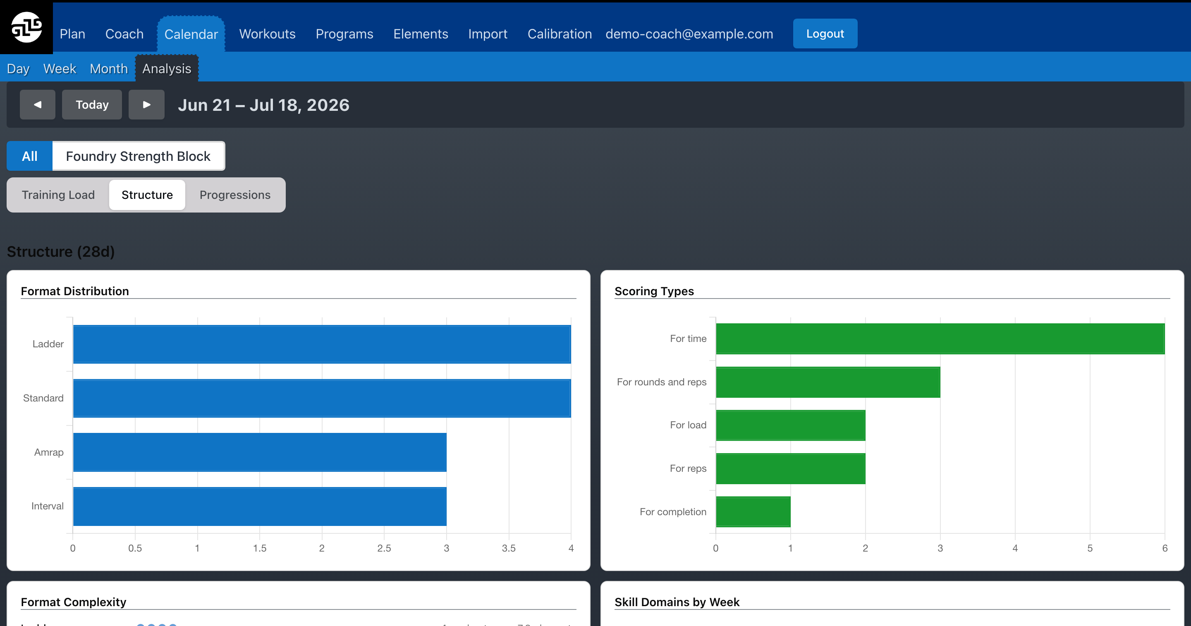Click the Skill Domains by Week title
1191x626 pixels.
tap(677, 602)
